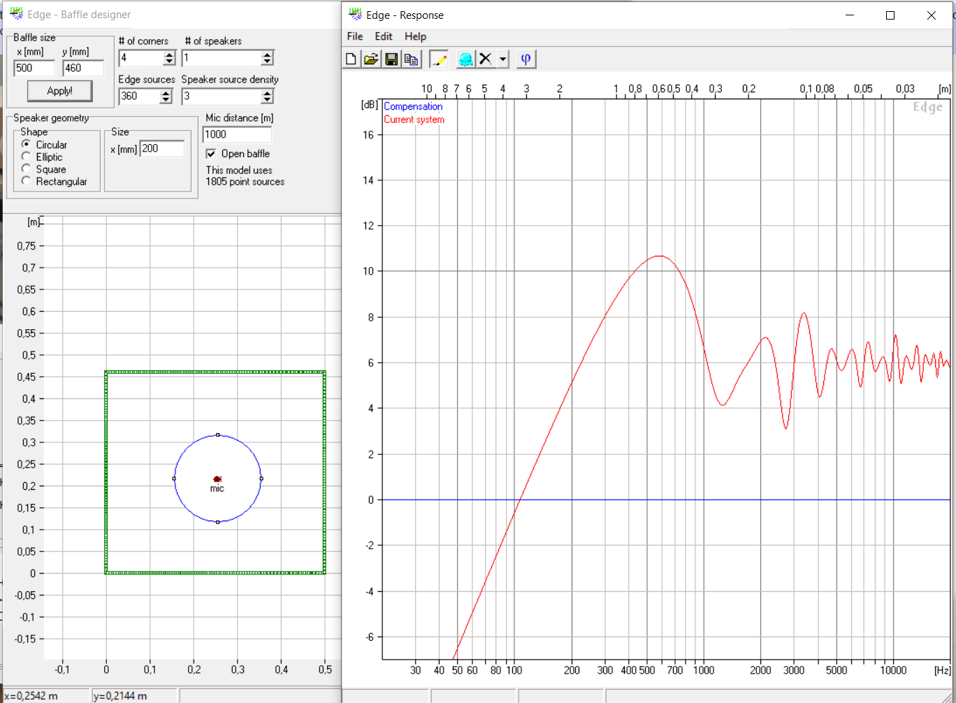This screenshot has width=956, height=703.
Task: Increase the number of corners
Action: 169,55
